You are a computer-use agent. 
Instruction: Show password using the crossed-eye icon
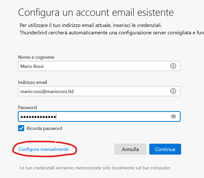click(173, 116)
